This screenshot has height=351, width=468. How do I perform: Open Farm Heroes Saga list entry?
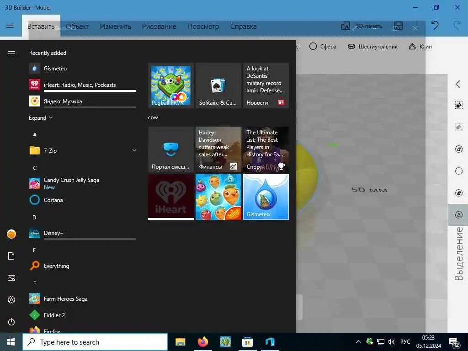[x=65, y=298]
